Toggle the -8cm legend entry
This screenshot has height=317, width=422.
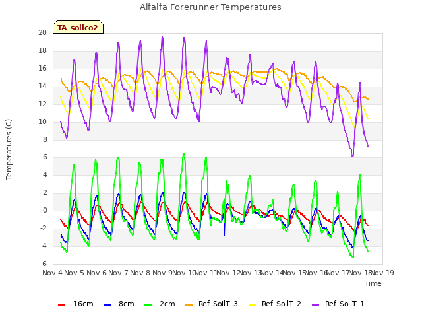pyautogui.click(x=119, y=304)
